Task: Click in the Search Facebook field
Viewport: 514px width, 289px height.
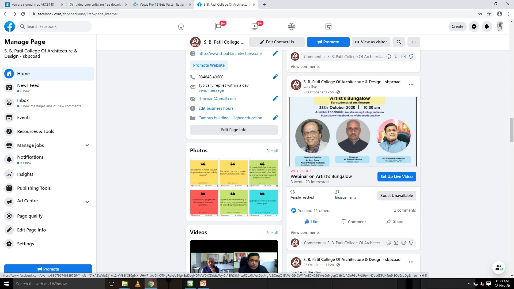Action: 55,26
